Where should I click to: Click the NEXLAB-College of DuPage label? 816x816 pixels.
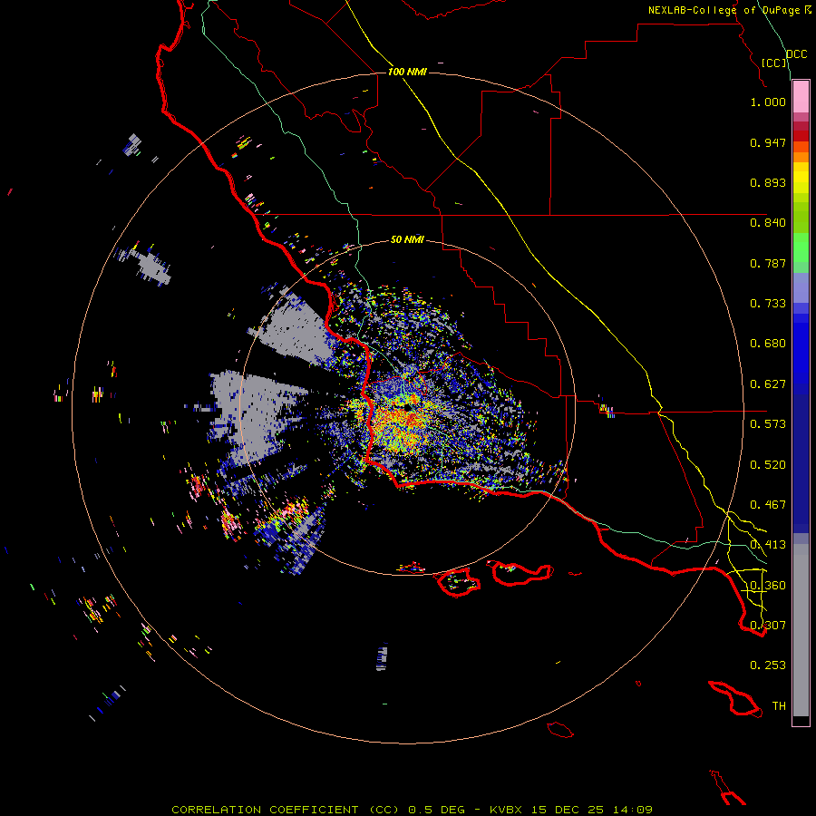coord(724,10)
